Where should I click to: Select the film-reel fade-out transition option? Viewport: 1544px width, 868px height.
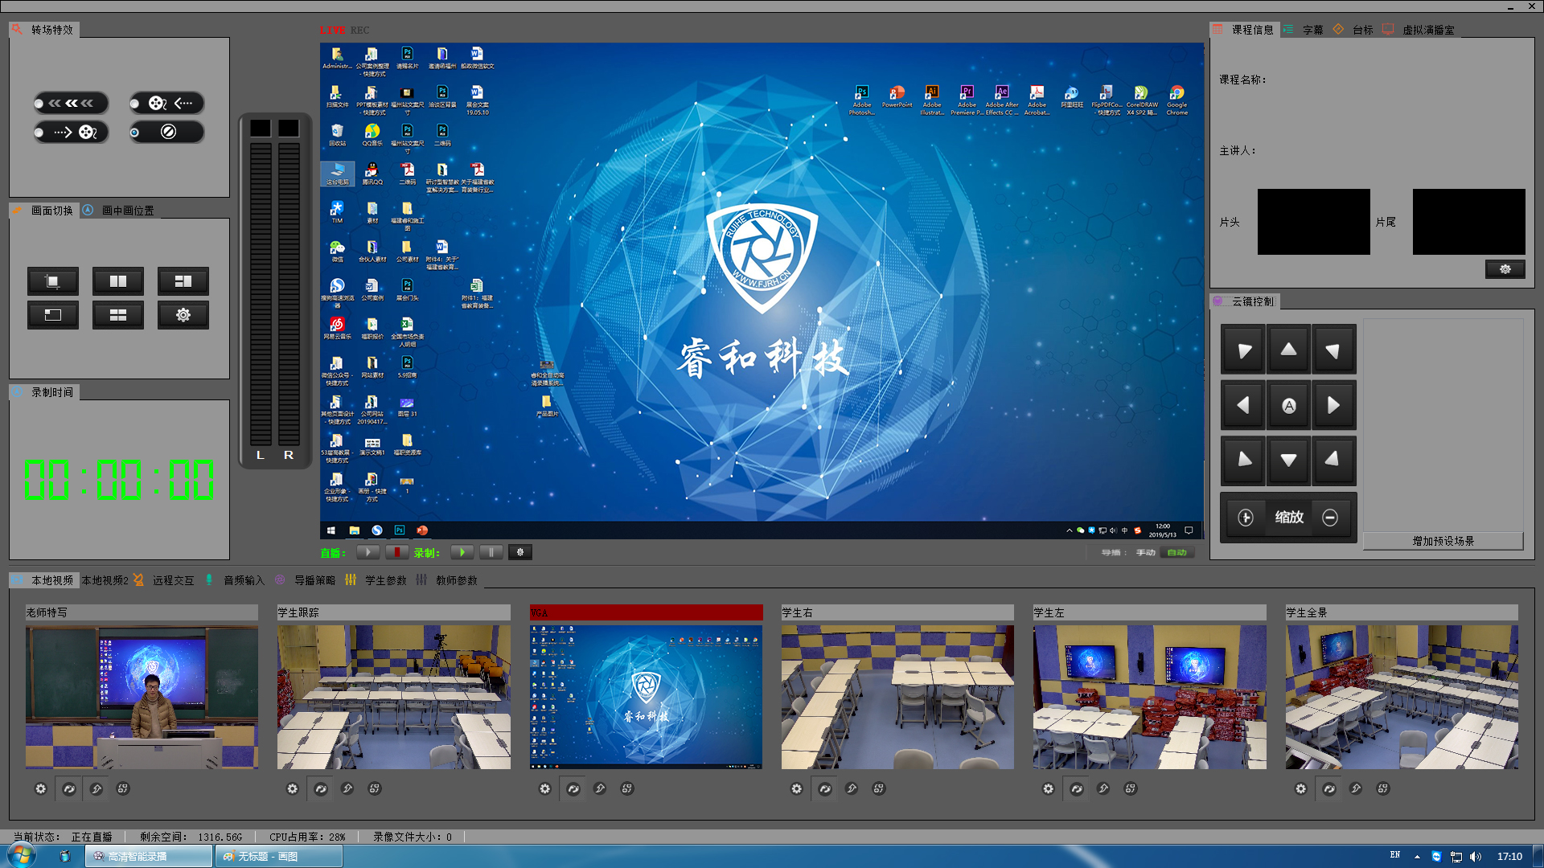tap(166, 103)
